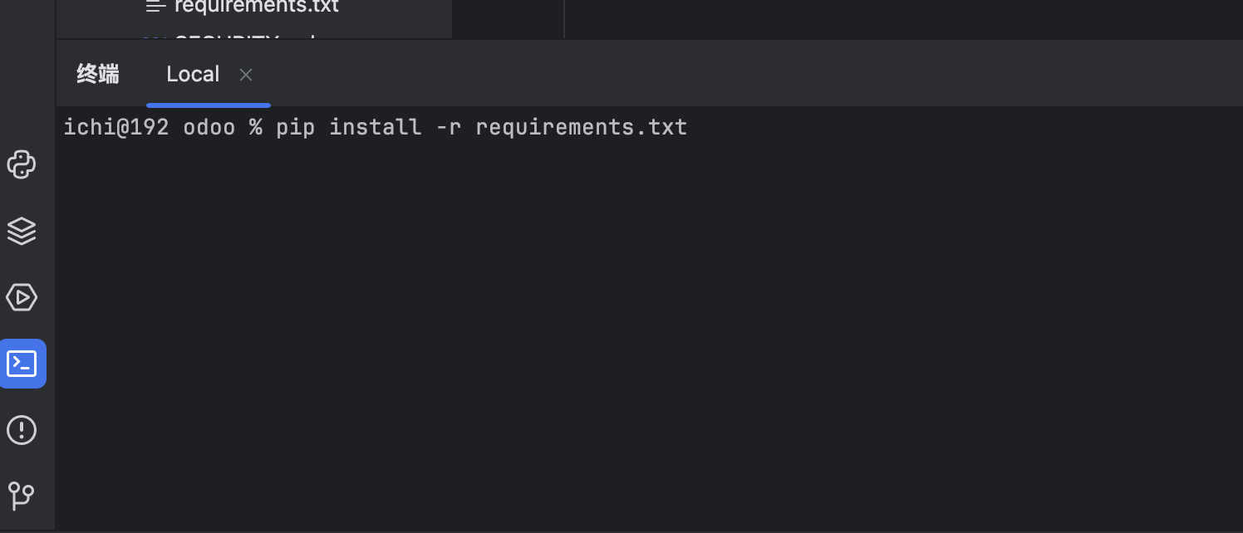Click odoo directory name in prompt

209,127
